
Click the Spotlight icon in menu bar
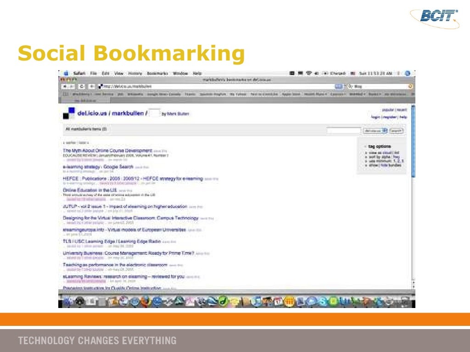point(408,73)
